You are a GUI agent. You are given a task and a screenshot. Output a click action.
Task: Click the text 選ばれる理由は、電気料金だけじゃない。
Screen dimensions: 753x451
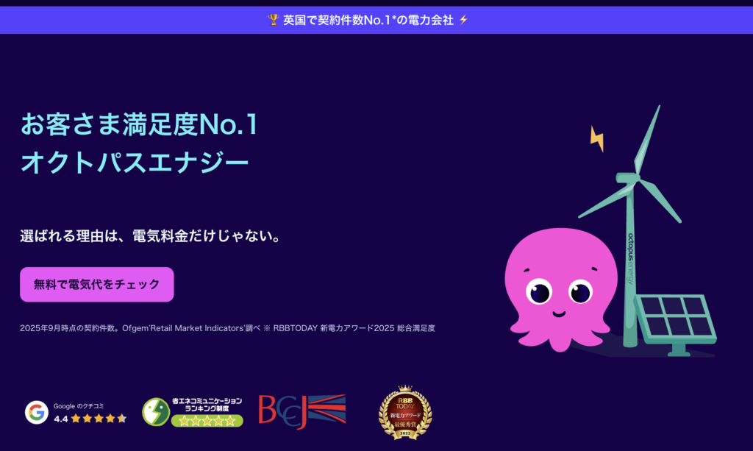point(151,236)
